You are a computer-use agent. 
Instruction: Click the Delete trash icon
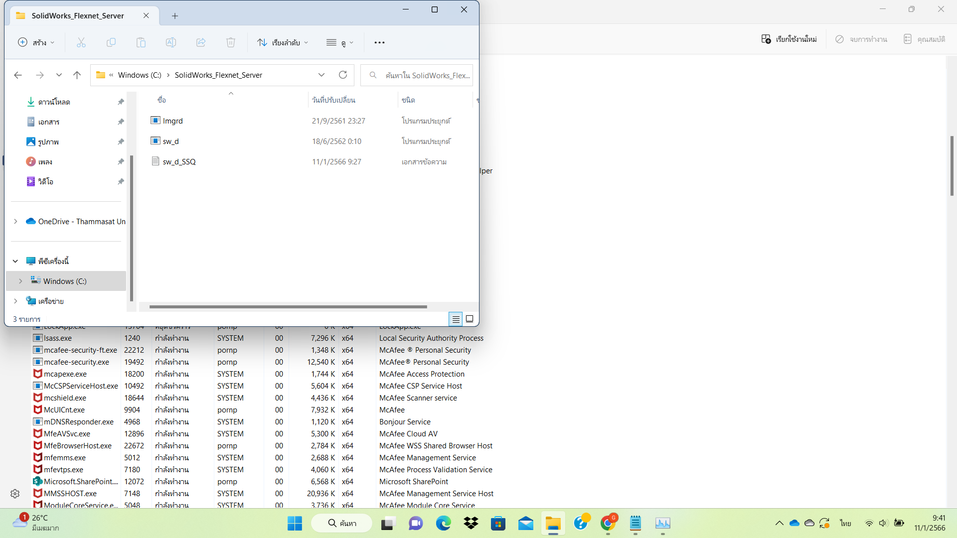231,43
